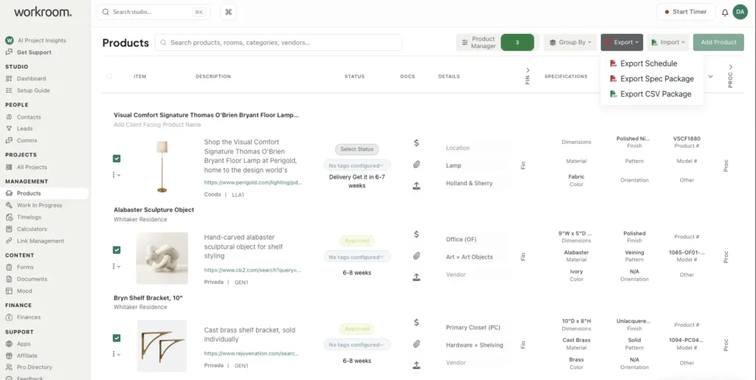Click Vendor field of Alabaster Sculpture Object
The width and height of the screenshot is (756, 380).
tap(476, 274)
